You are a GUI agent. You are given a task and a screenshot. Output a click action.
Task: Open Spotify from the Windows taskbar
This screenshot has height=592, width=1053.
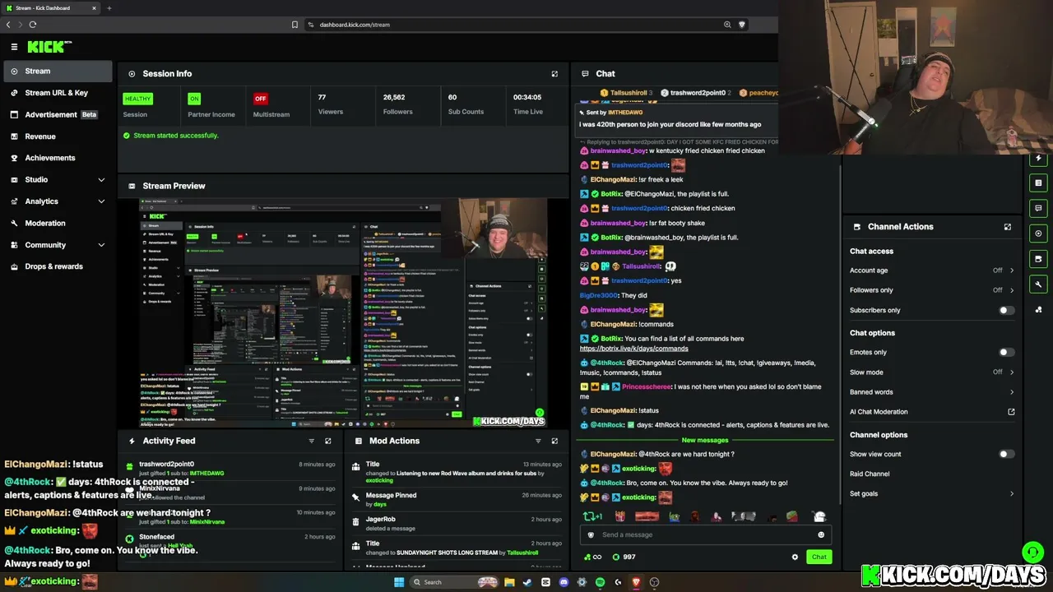tap(600, 582)
